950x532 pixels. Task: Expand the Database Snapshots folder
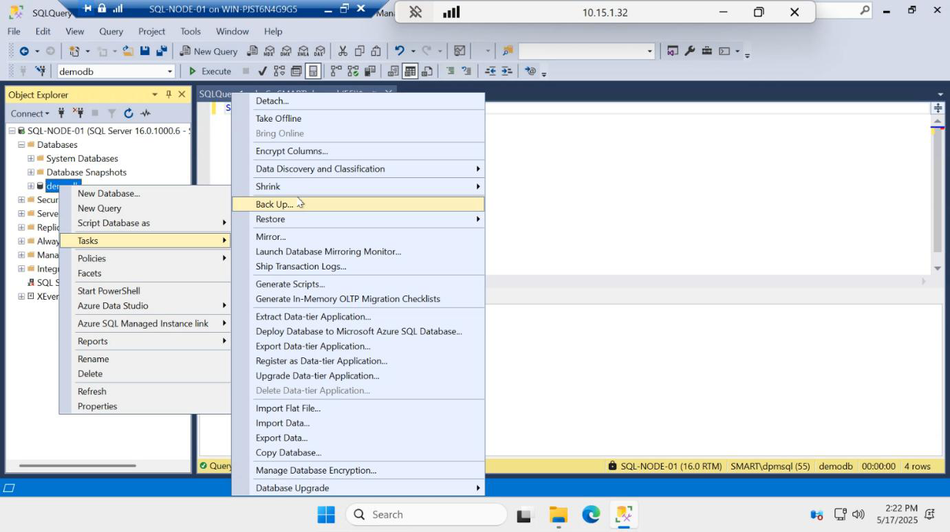31,172
